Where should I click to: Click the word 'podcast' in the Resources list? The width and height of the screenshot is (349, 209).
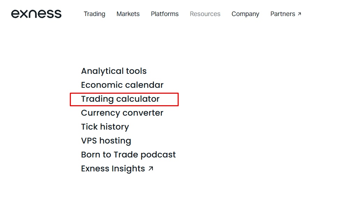[x=159, y=155]
